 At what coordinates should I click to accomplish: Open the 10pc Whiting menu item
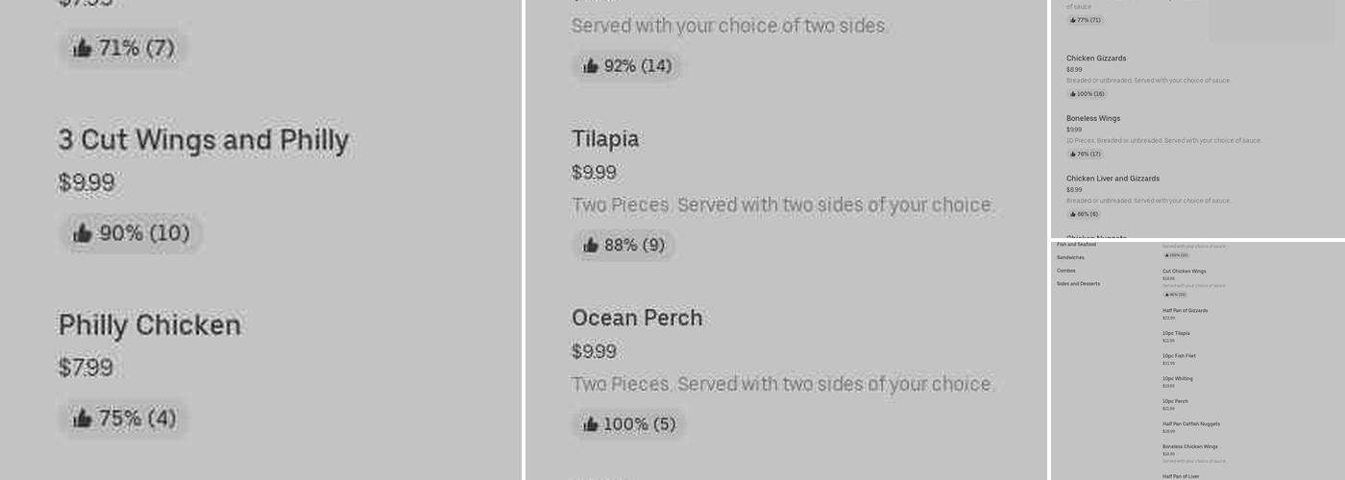pyautogui.click(x=1177, y=378)
